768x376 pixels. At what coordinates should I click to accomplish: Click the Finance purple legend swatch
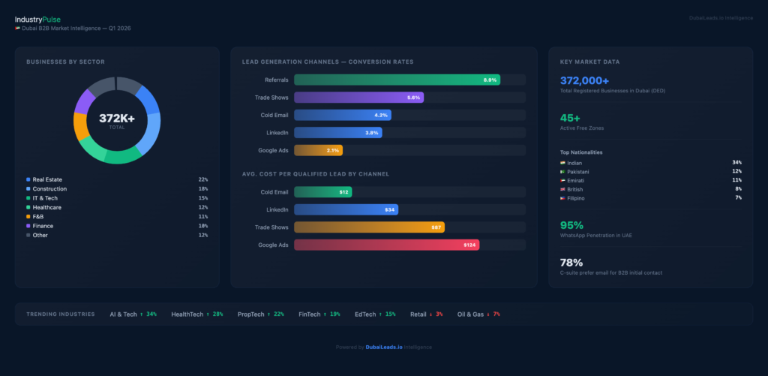coord(28,226)
